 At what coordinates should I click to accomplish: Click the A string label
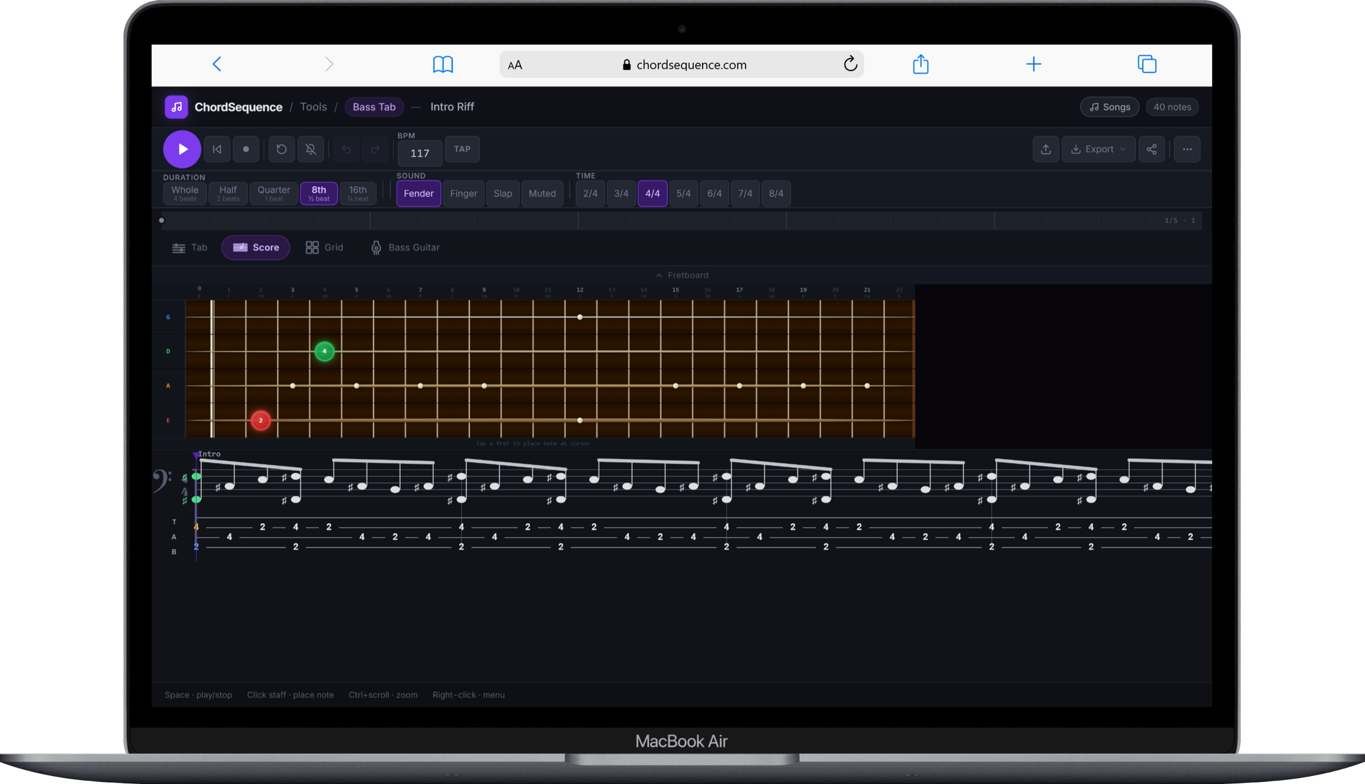coord(168,386)
